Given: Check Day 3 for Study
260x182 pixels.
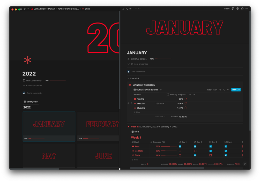Looking at the screenshot, I should tap(210, 155).
